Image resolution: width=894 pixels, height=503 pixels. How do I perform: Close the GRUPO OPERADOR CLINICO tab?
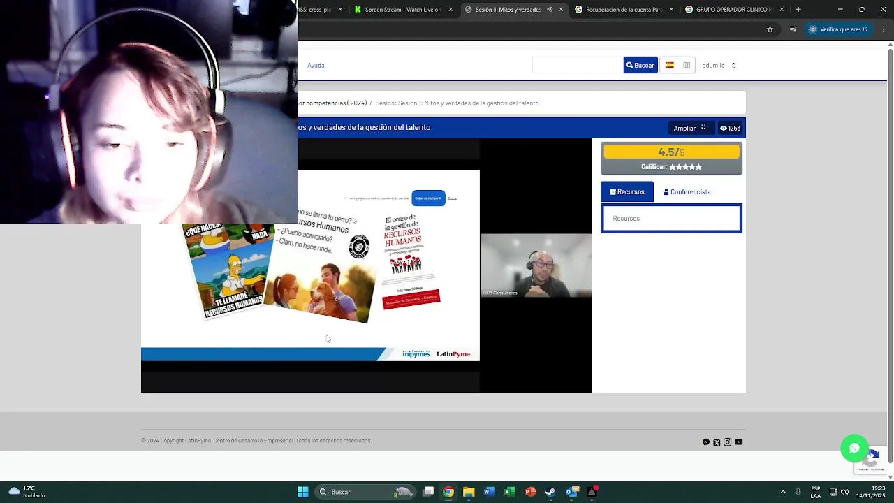pyautogui.click(x=782, y=10)
